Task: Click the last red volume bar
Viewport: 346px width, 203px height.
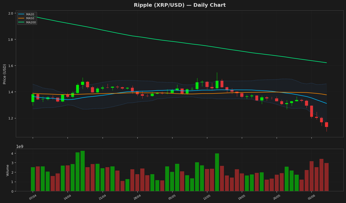Action: coord(327,177)
